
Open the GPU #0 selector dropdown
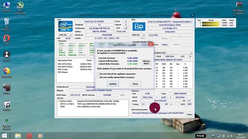pos(139,35)
